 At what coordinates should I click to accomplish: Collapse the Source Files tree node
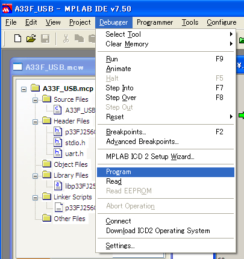35,100
